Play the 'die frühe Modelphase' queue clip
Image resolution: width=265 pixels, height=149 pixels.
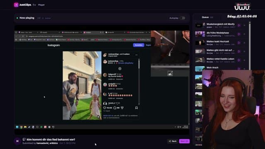[239, 34]
